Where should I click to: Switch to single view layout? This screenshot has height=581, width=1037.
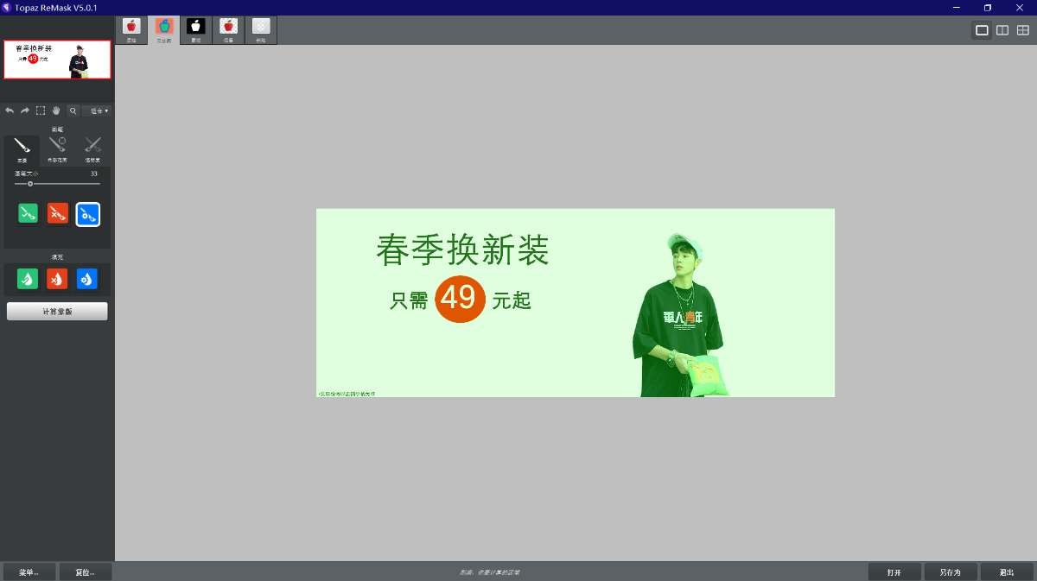pos(982,30)
